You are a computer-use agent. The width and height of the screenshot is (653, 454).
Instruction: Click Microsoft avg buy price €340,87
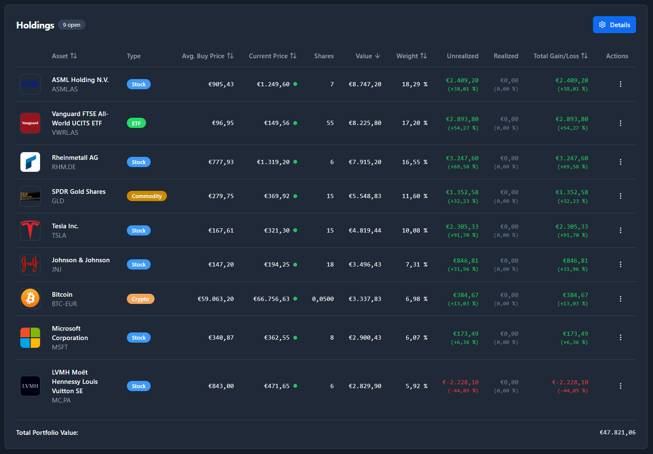[x=221, y=338]
